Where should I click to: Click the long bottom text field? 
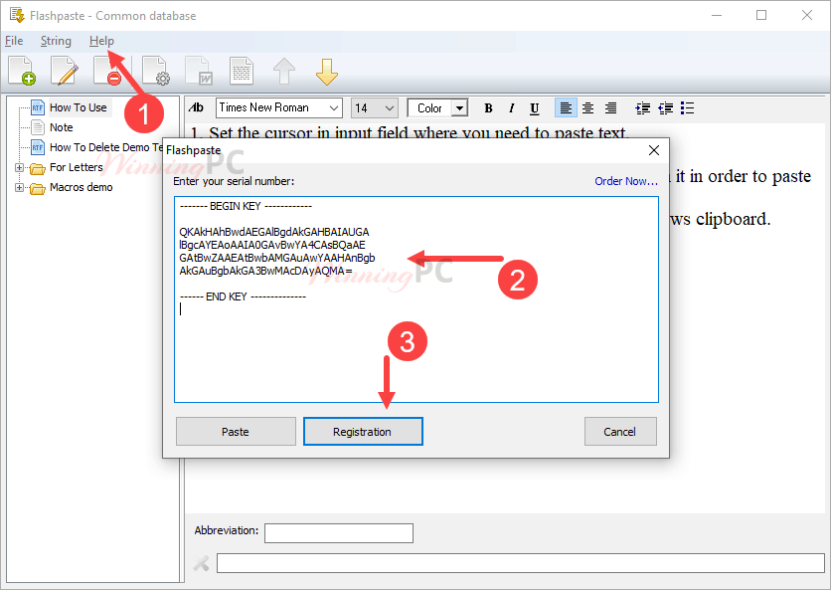pyautogui.click(x=521, y=563)
